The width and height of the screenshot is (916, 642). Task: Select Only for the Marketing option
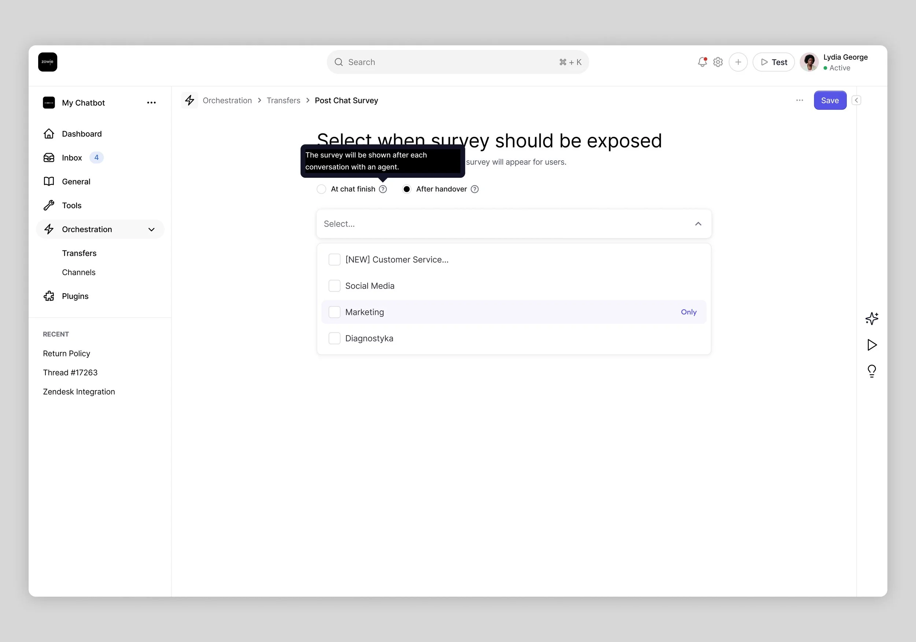pos(688,312)
